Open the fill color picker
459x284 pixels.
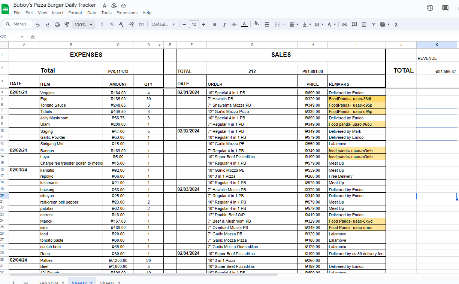point(257,24)
